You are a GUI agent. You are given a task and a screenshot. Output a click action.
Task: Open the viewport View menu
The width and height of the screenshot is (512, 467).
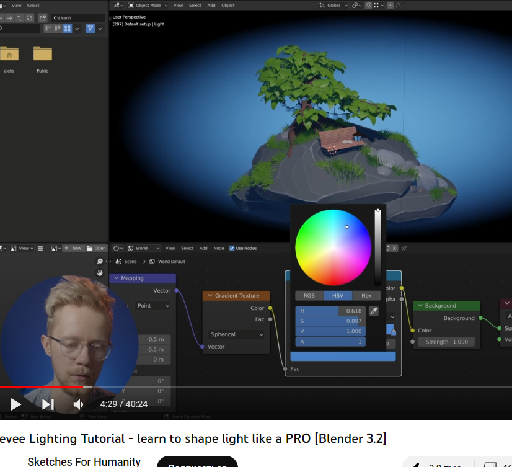point(178,5)
